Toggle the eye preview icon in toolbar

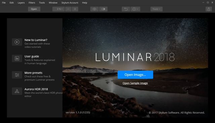click(x=94, y=9)
